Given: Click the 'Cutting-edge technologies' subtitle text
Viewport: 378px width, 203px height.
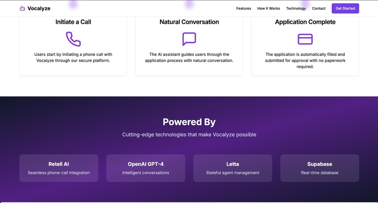Looking at the screenshot, I should [x=189, y=135].
